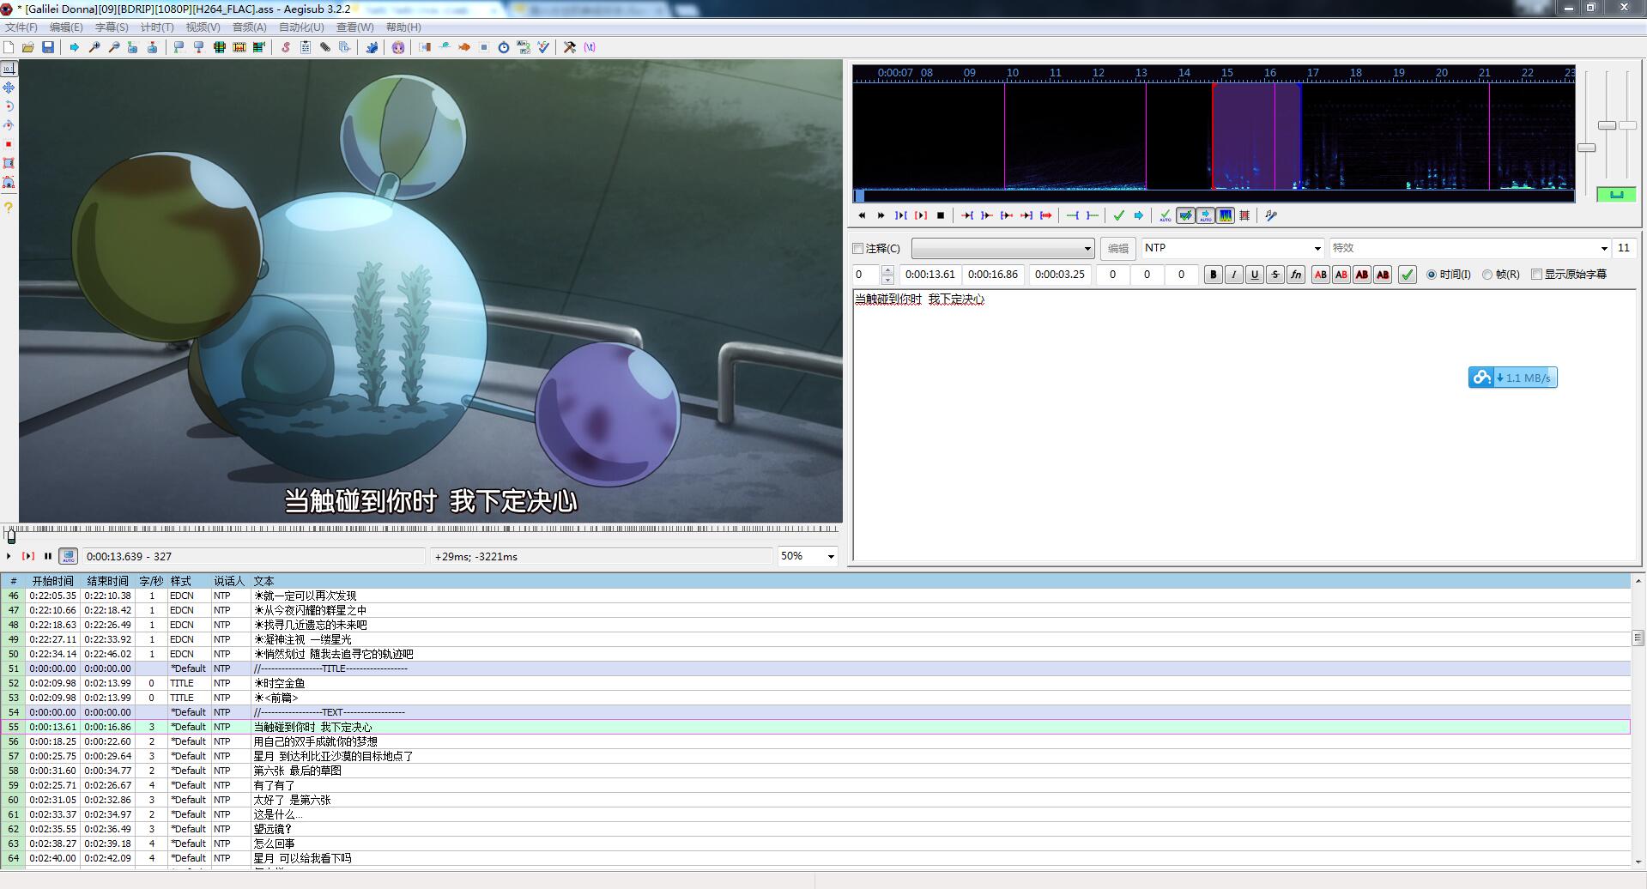This screenshot has width=1647, height=889.
Task: Toggle auto-commit green check AUTO button
Action: coord(1166,215)
